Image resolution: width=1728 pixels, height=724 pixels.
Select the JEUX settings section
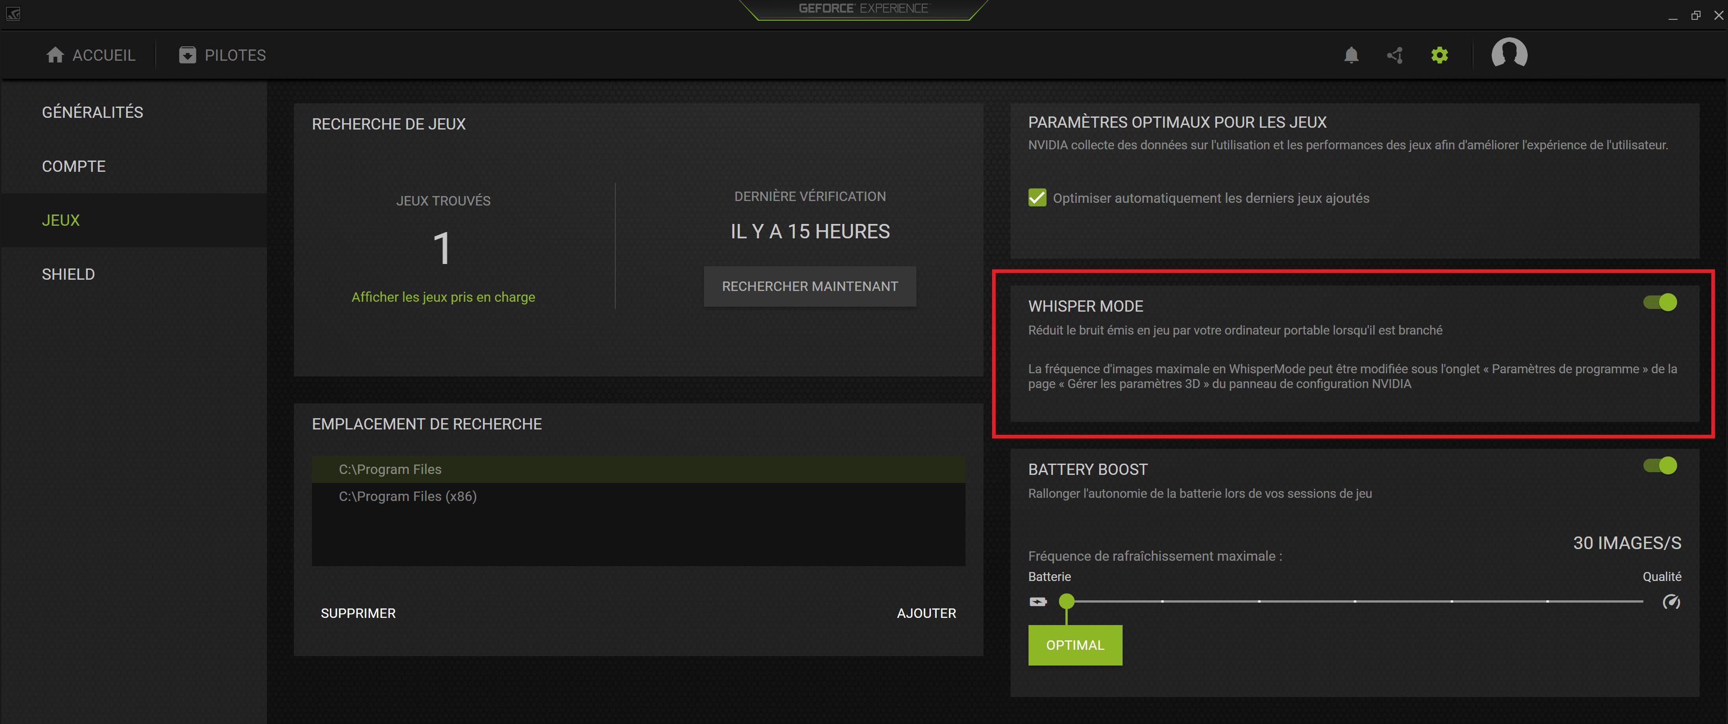pyautogui.click(x=134, y=220)
